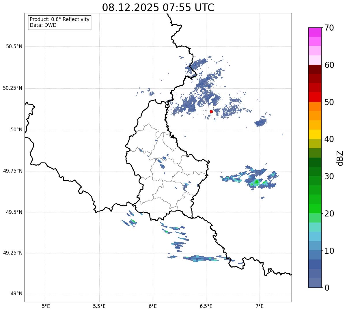
Task: Click the 50.25°N latitude label
Action: pyautogui.click(x=13, y=88)
